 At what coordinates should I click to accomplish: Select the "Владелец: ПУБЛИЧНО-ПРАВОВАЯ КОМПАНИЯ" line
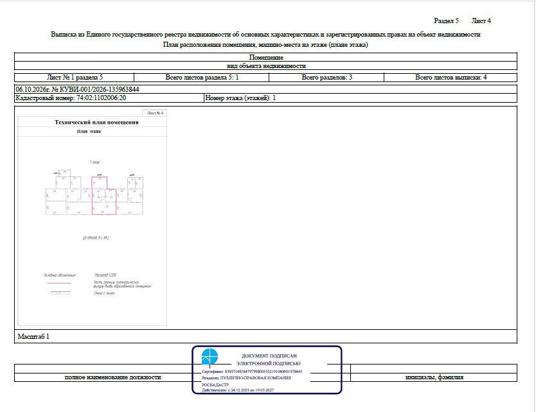coord(246,378)
